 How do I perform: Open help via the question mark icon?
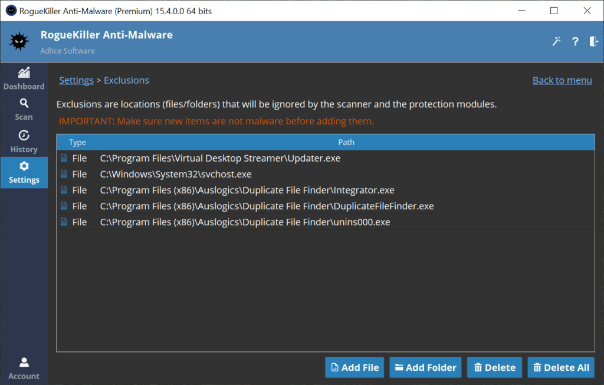point(575,41)
